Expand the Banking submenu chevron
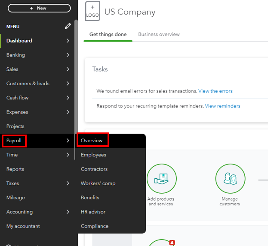 coord(68,55)
